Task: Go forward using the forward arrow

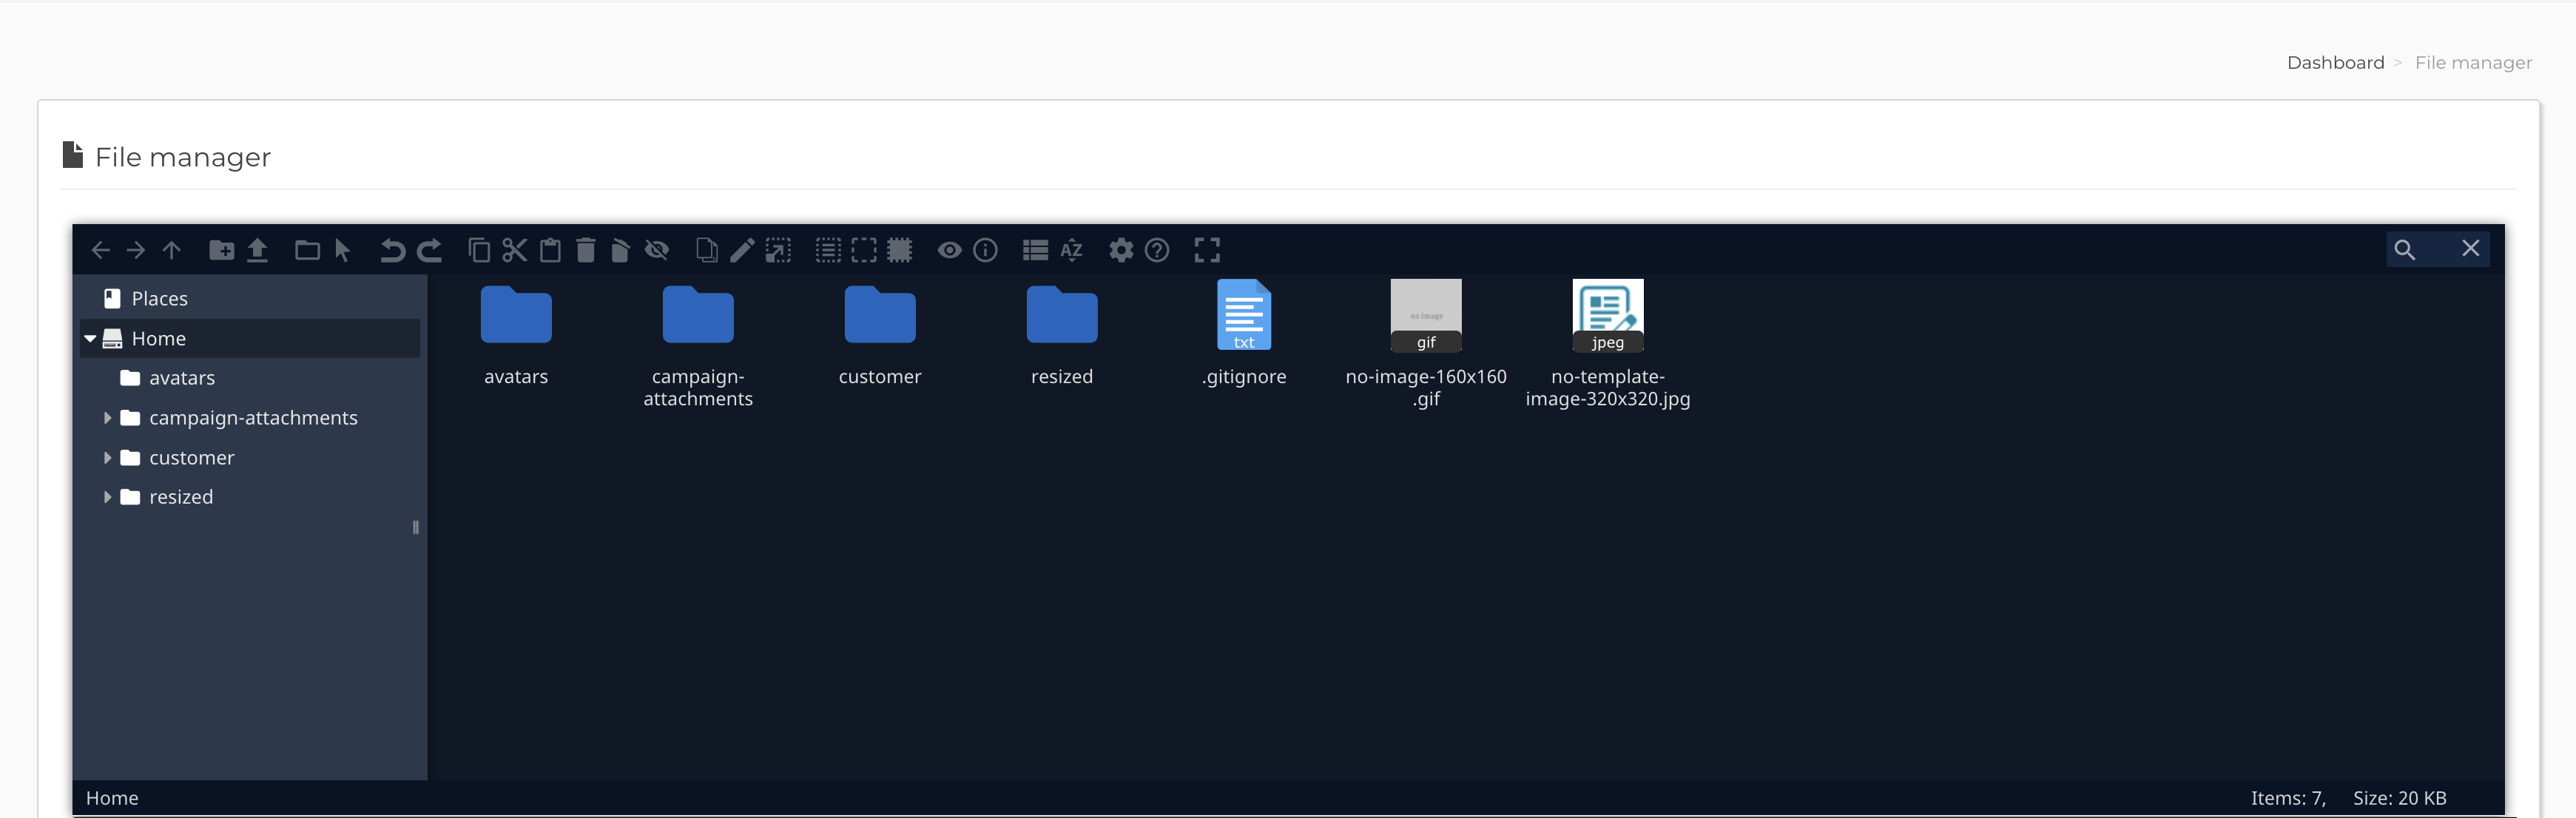Action: pyautogui.click(x=136, y=250)
